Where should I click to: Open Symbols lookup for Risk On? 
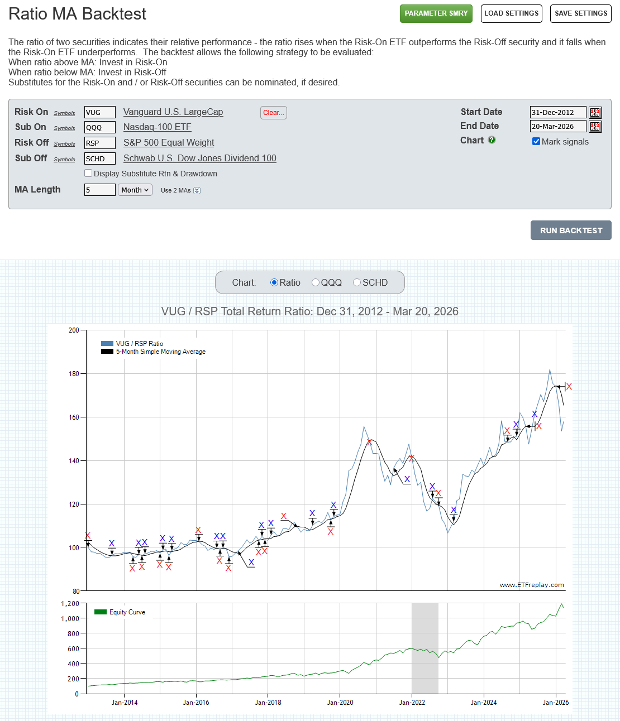point(64,113)
